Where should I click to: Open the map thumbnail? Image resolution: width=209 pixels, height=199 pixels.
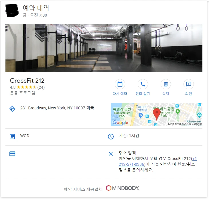[x=157, y=115]
